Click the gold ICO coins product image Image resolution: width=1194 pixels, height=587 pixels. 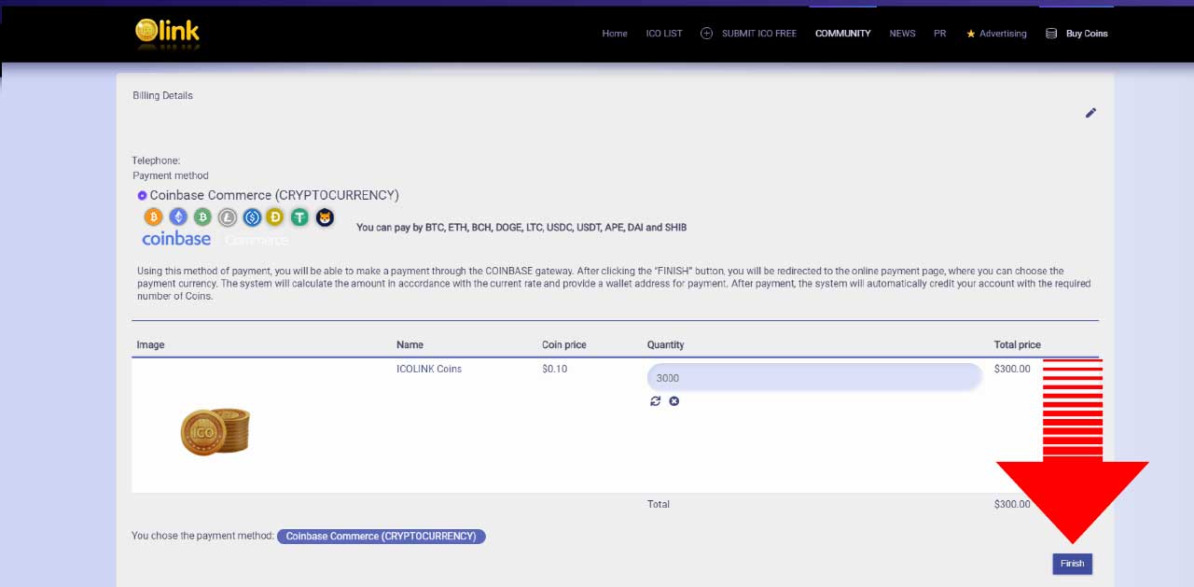tap(215, 430)
